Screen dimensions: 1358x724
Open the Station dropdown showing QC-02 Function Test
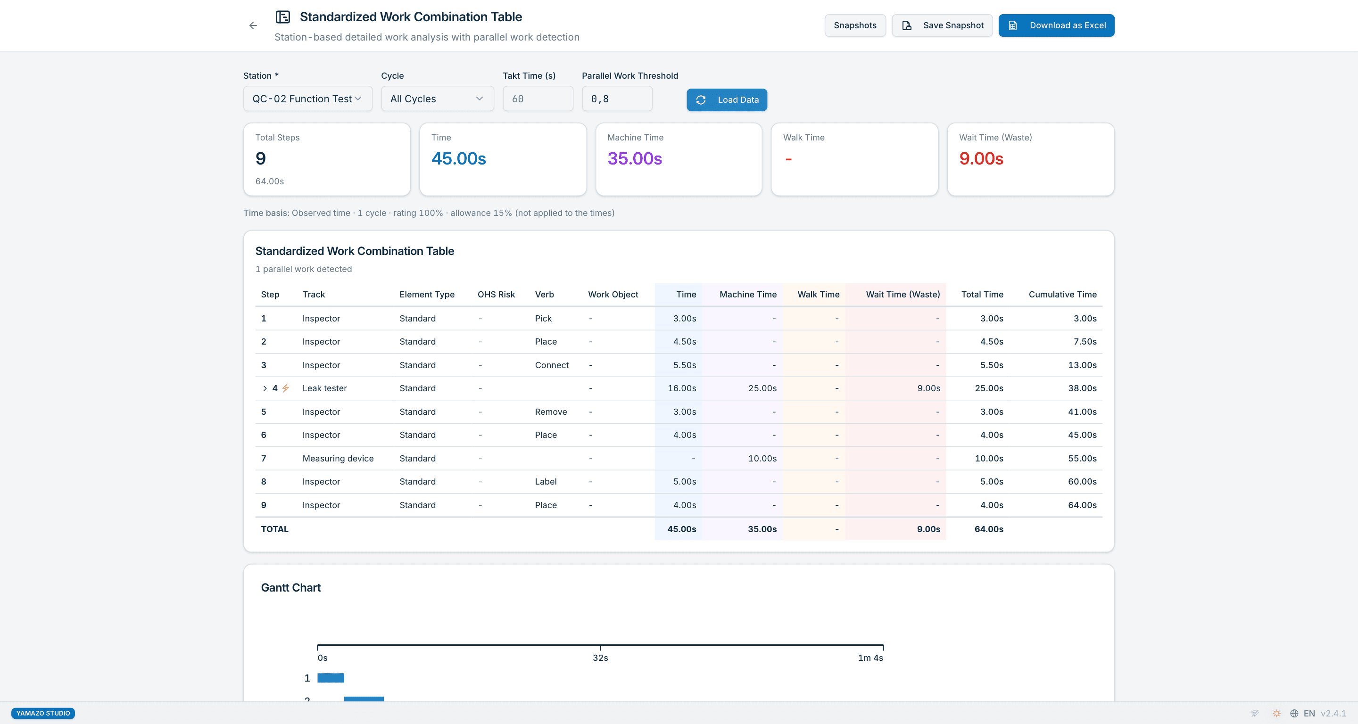tap(308, 99)
